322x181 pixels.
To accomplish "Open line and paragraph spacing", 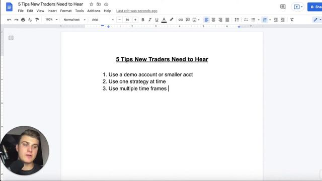I will click(237, 20).
